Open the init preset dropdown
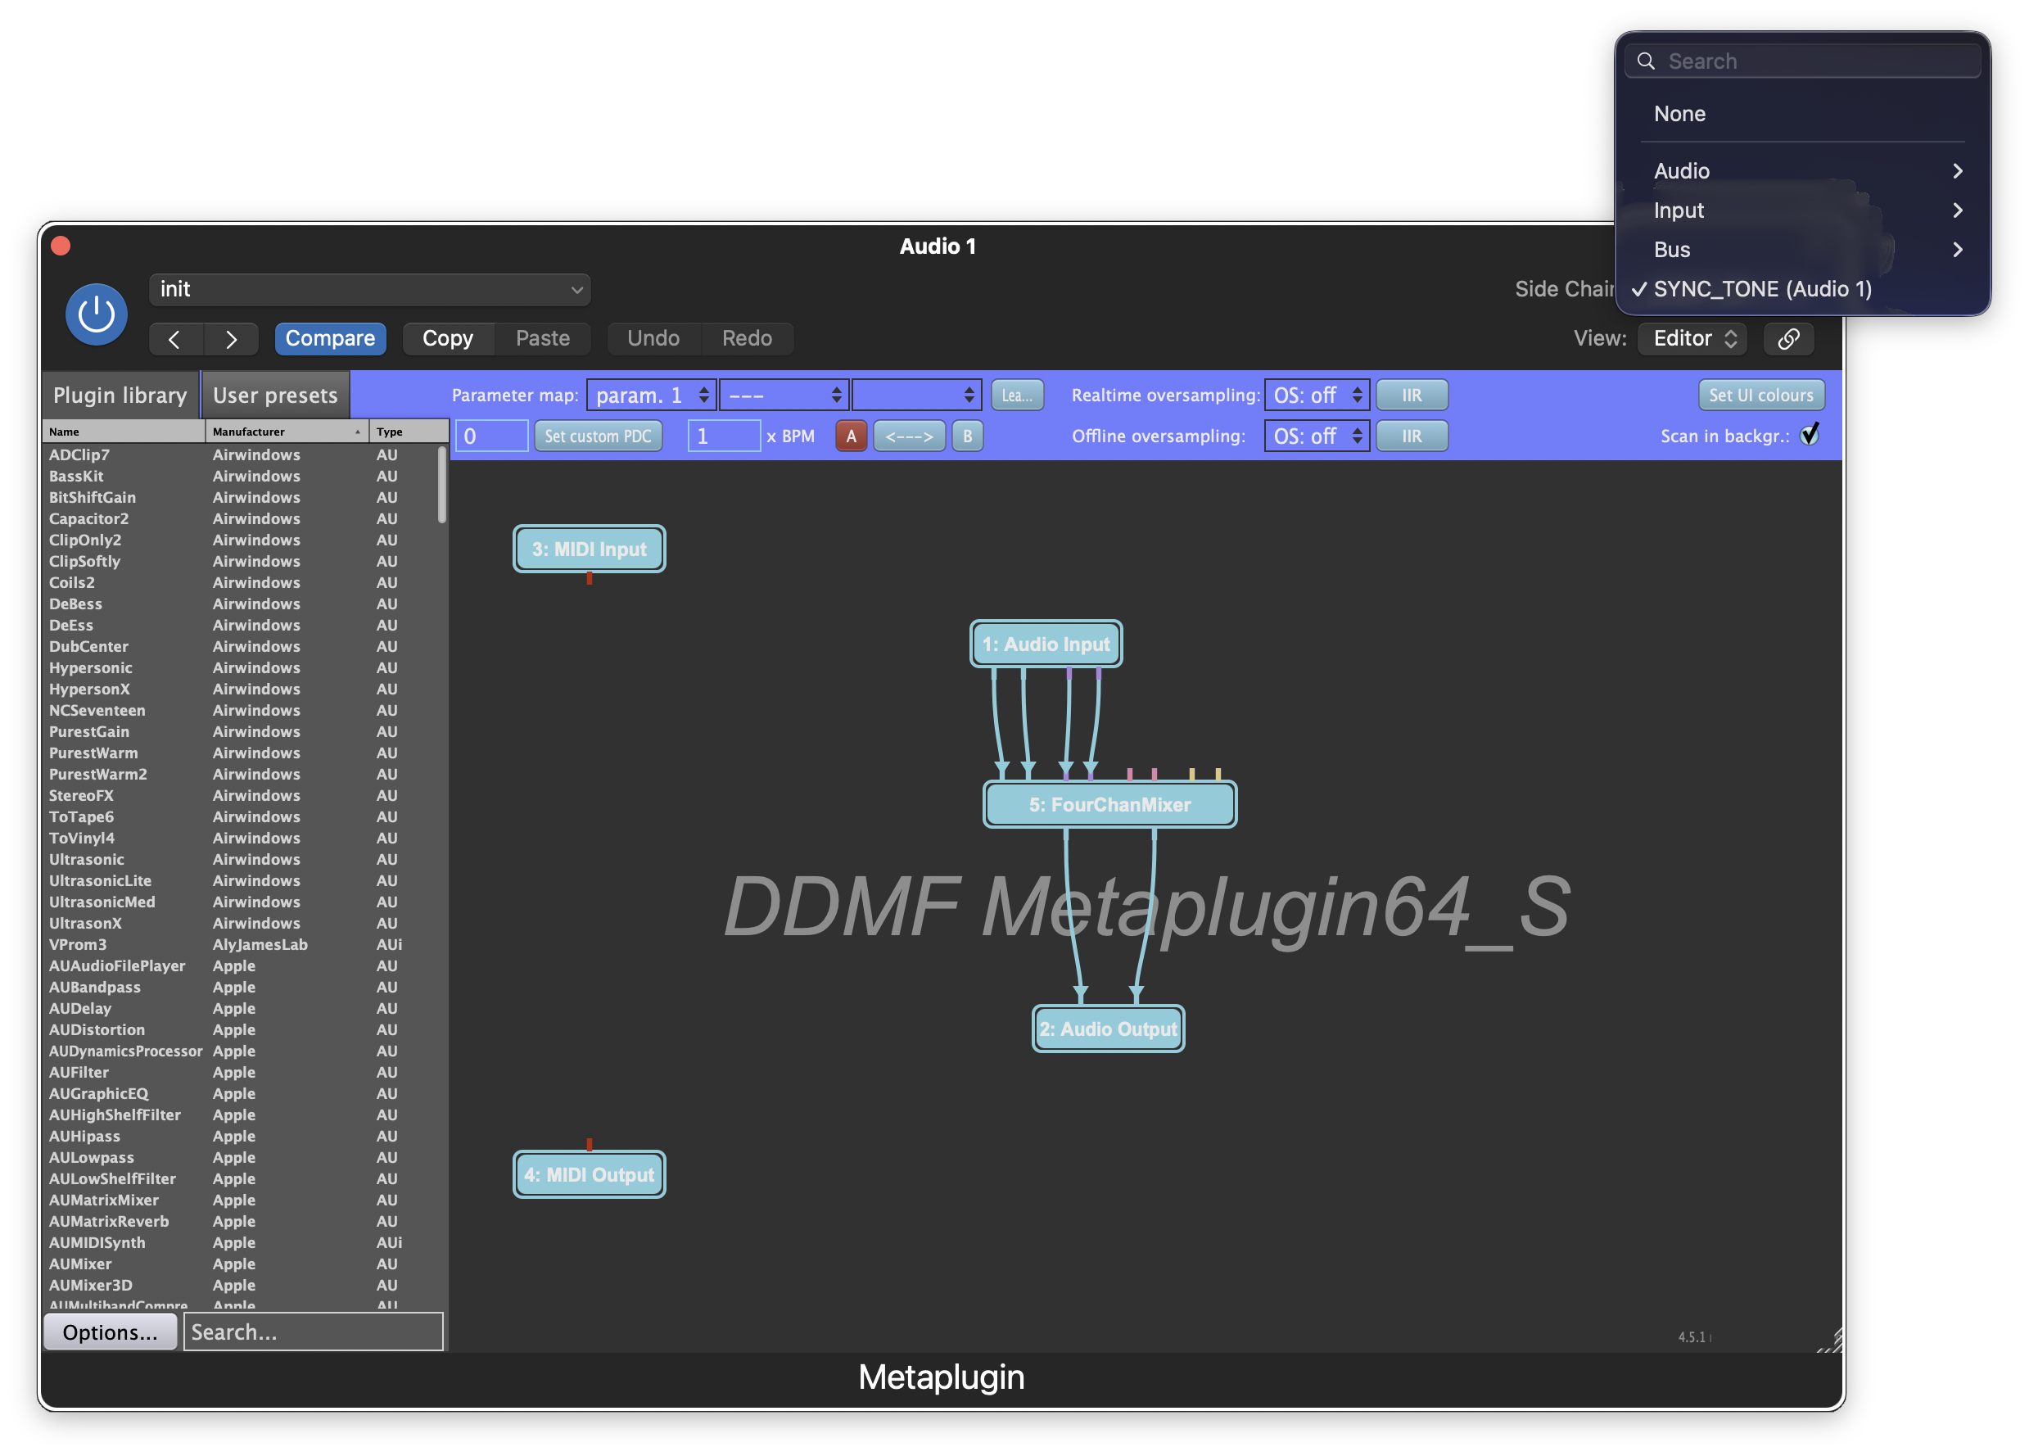Viewport: 2029px width, 1456px height. click(x=369, y=289)
